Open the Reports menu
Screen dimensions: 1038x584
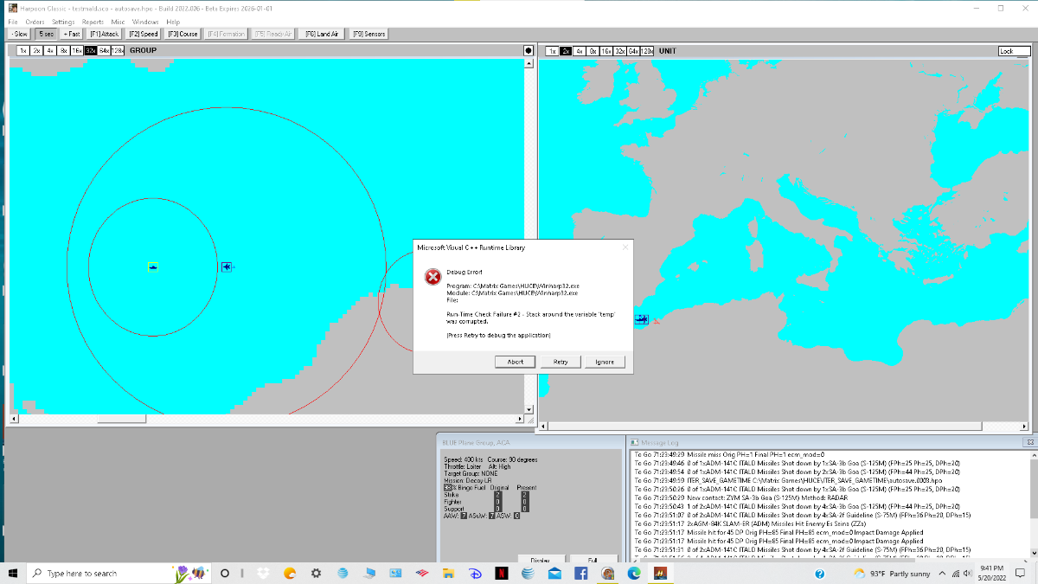pyautogui.click(x=93, y=22)
